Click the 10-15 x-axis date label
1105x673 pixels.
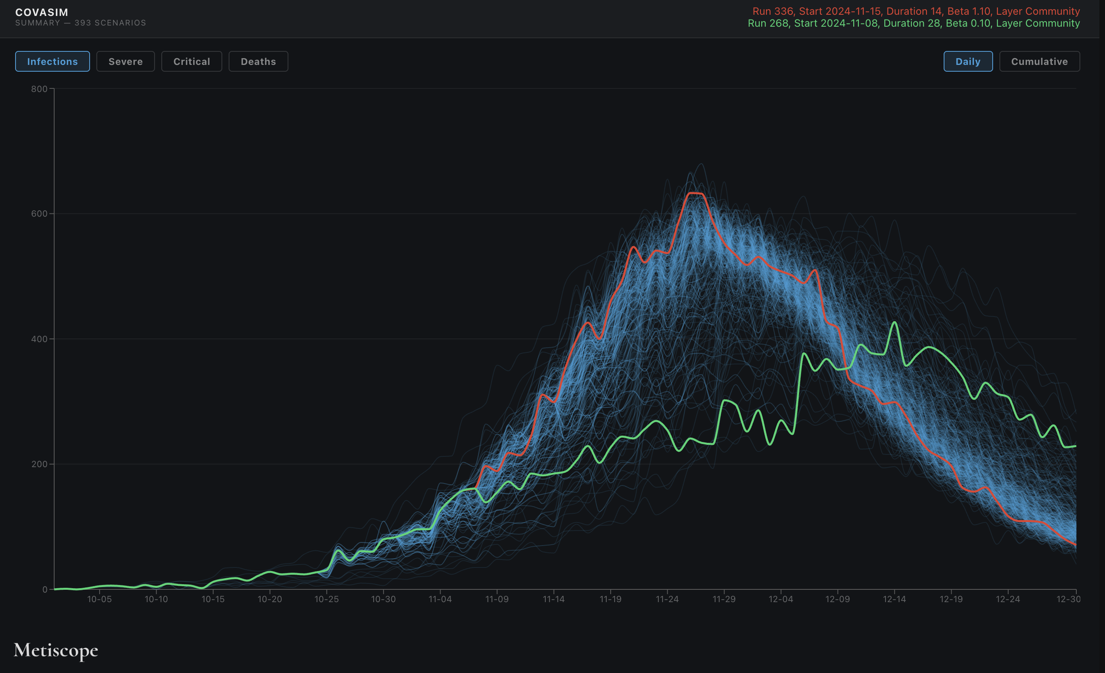coord(213,599)
